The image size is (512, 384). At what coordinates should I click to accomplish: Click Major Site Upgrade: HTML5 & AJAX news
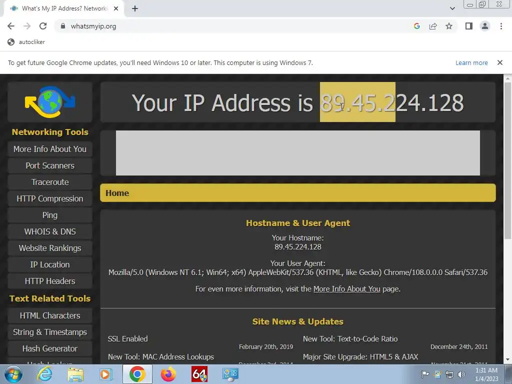360,357
